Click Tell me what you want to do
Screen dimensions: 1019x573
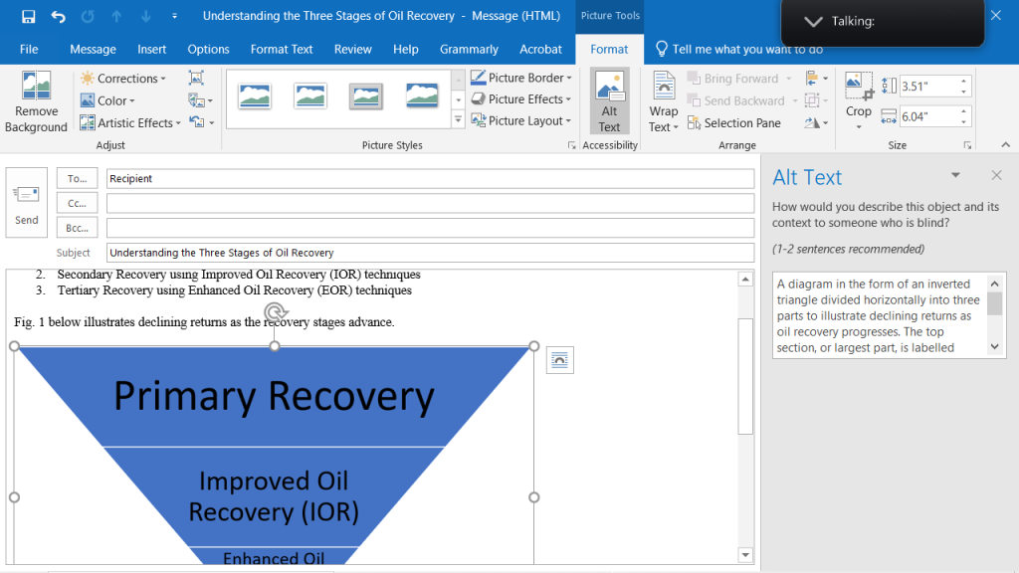pos(740,50)
